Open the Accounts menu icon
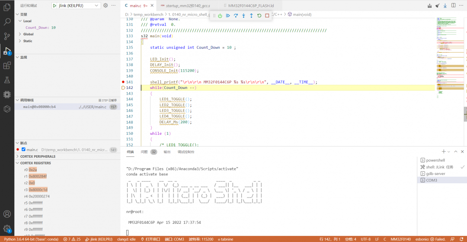This screenshot has width=467, height=242. [7, 214]
